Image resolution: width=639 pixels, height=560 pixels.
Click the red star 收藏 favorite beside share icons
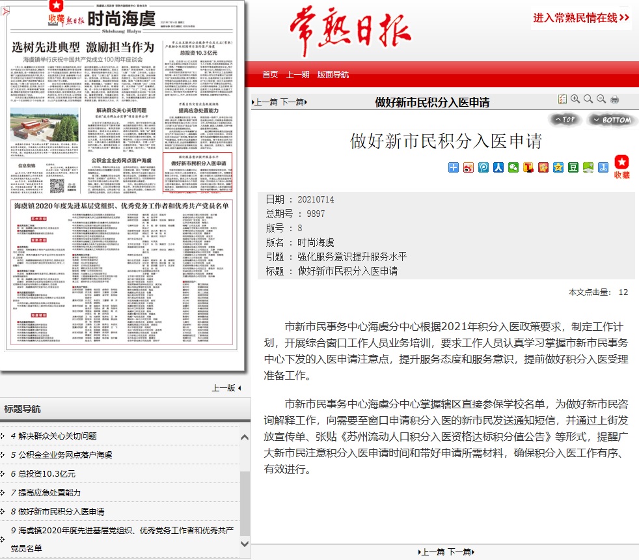622,167
